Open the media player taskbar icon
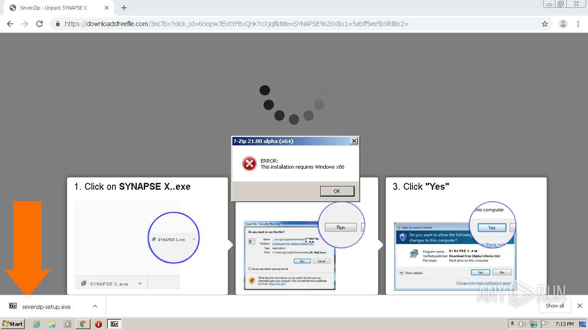588x330 pixels. (x=68, y=324)
